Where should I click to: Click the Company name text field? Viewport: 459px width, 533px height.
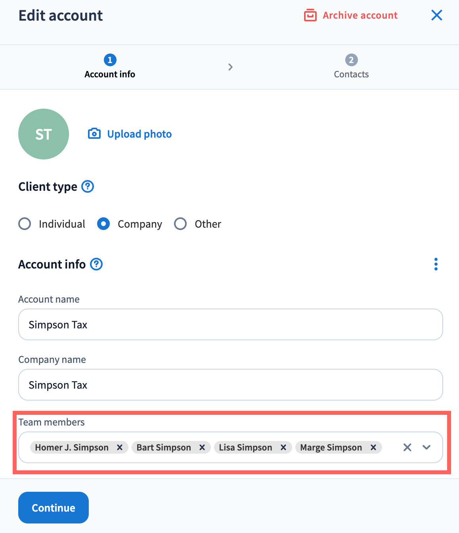point(230,385)
